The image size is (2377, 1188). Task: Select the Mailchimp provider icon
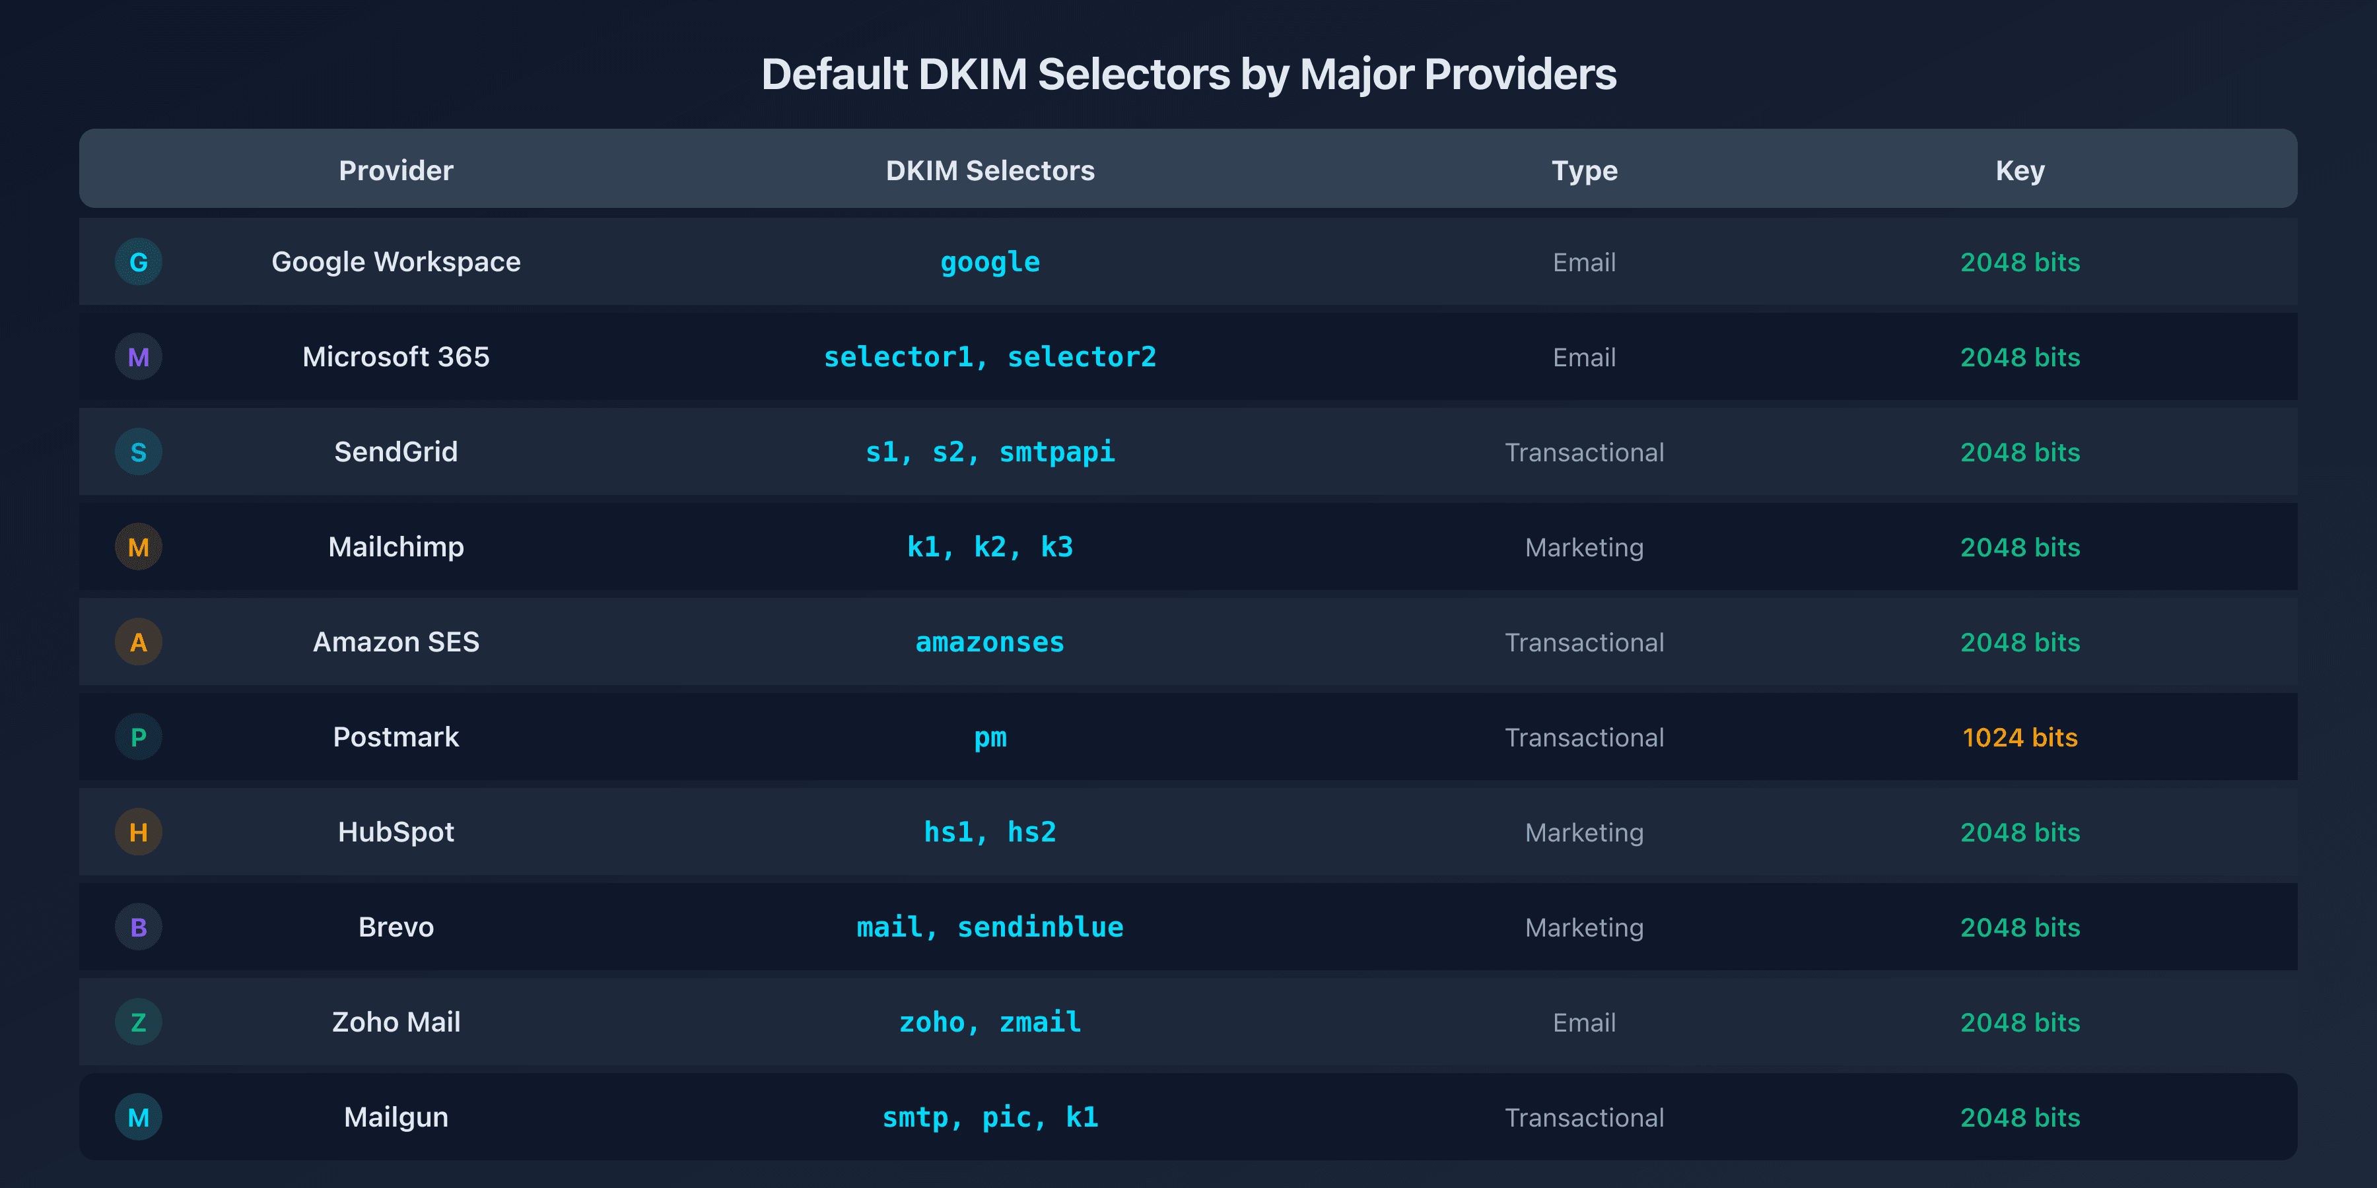tap(139, 546)
